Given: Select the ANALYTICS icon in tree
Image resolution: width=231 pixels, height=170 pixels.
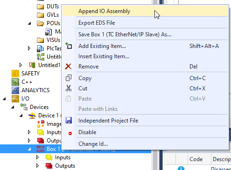Looking at the screenshot, I should coord(15,90).
